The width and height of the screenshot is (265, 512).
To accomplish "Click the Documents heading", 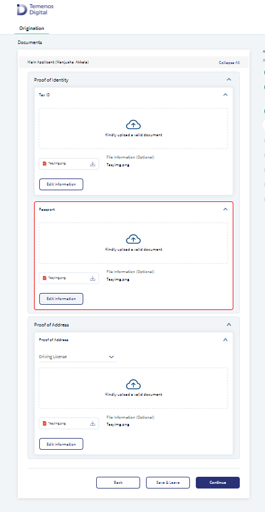I will [x=30, y=42].
